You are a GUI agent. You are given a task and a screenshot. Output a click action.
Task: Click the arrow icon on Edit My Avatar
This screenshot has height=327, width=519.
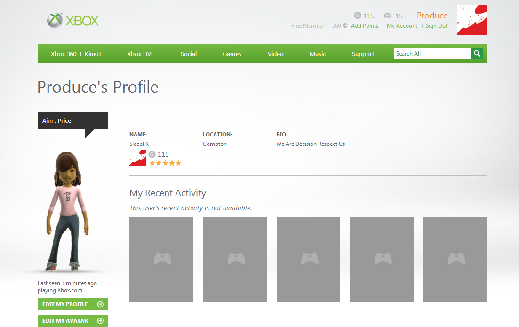click(x=100, y=321)
